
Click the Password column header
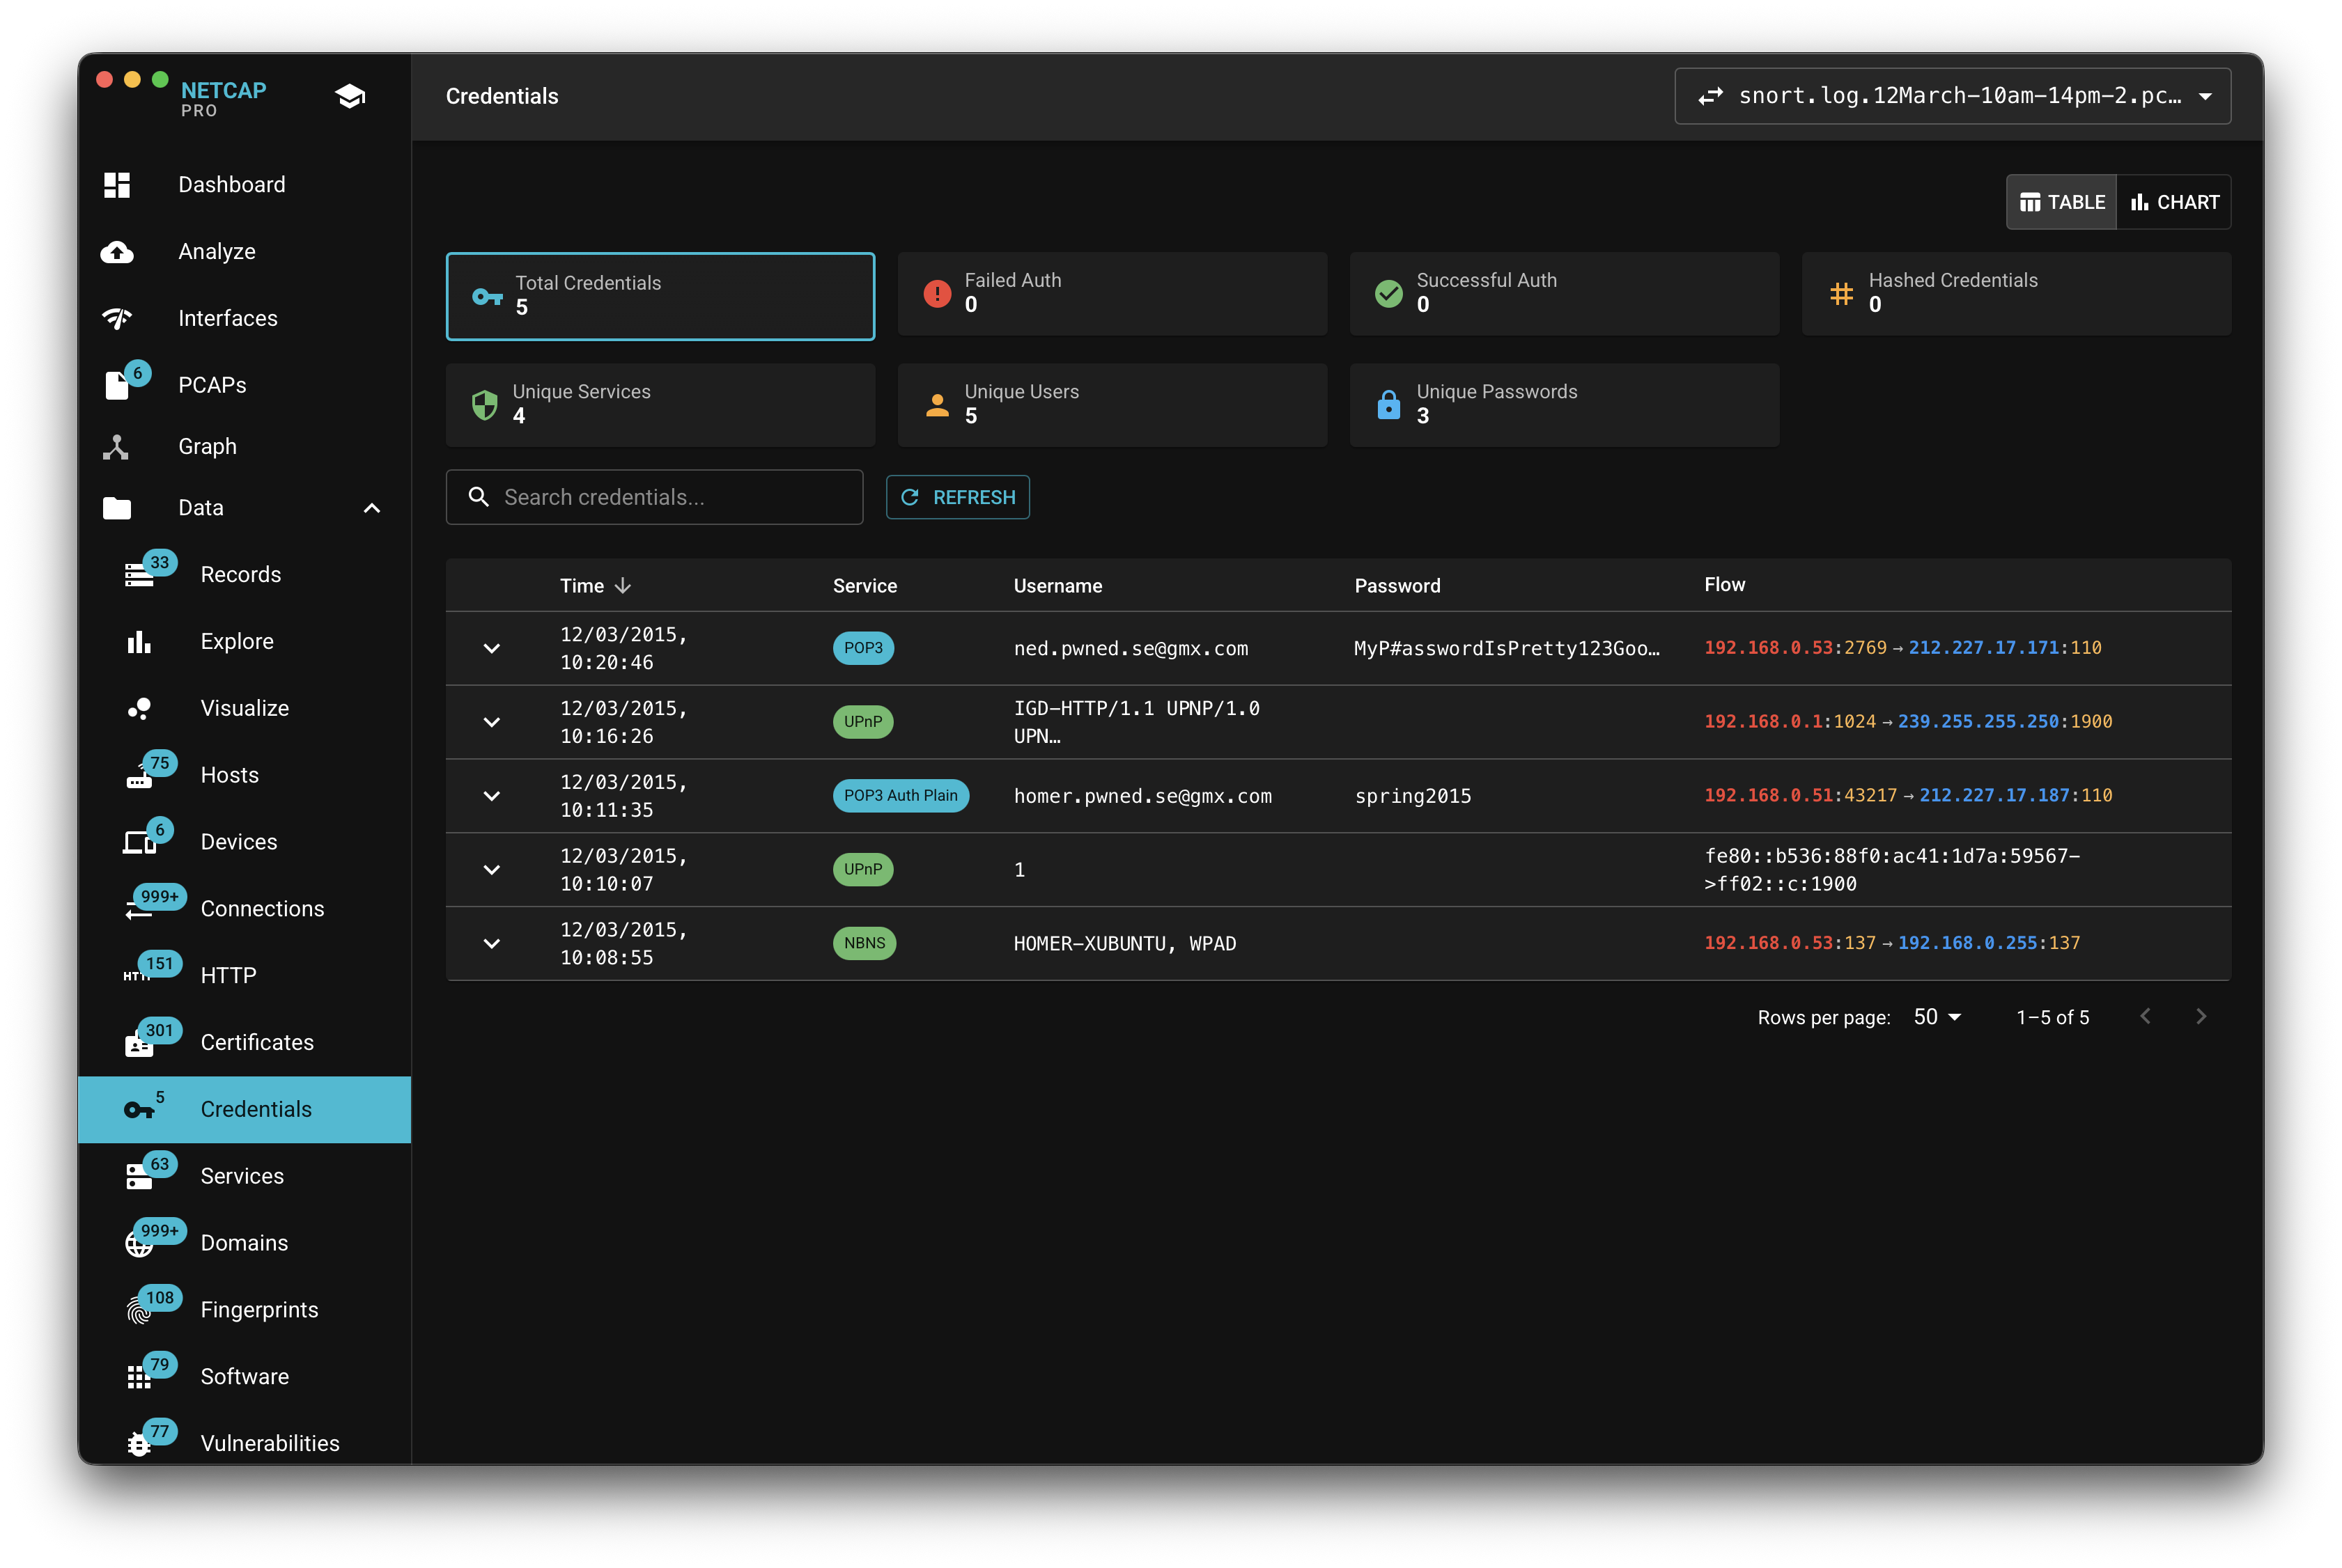[x=1397, y=586]
